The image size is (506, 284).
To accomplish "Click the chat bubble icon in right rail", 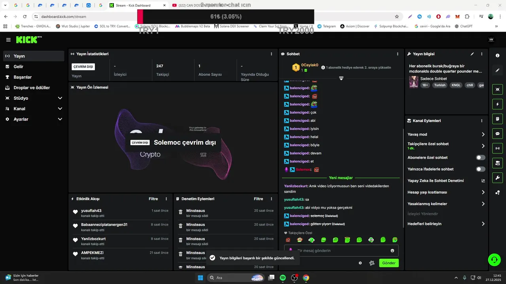I will (x=497, y=134).
